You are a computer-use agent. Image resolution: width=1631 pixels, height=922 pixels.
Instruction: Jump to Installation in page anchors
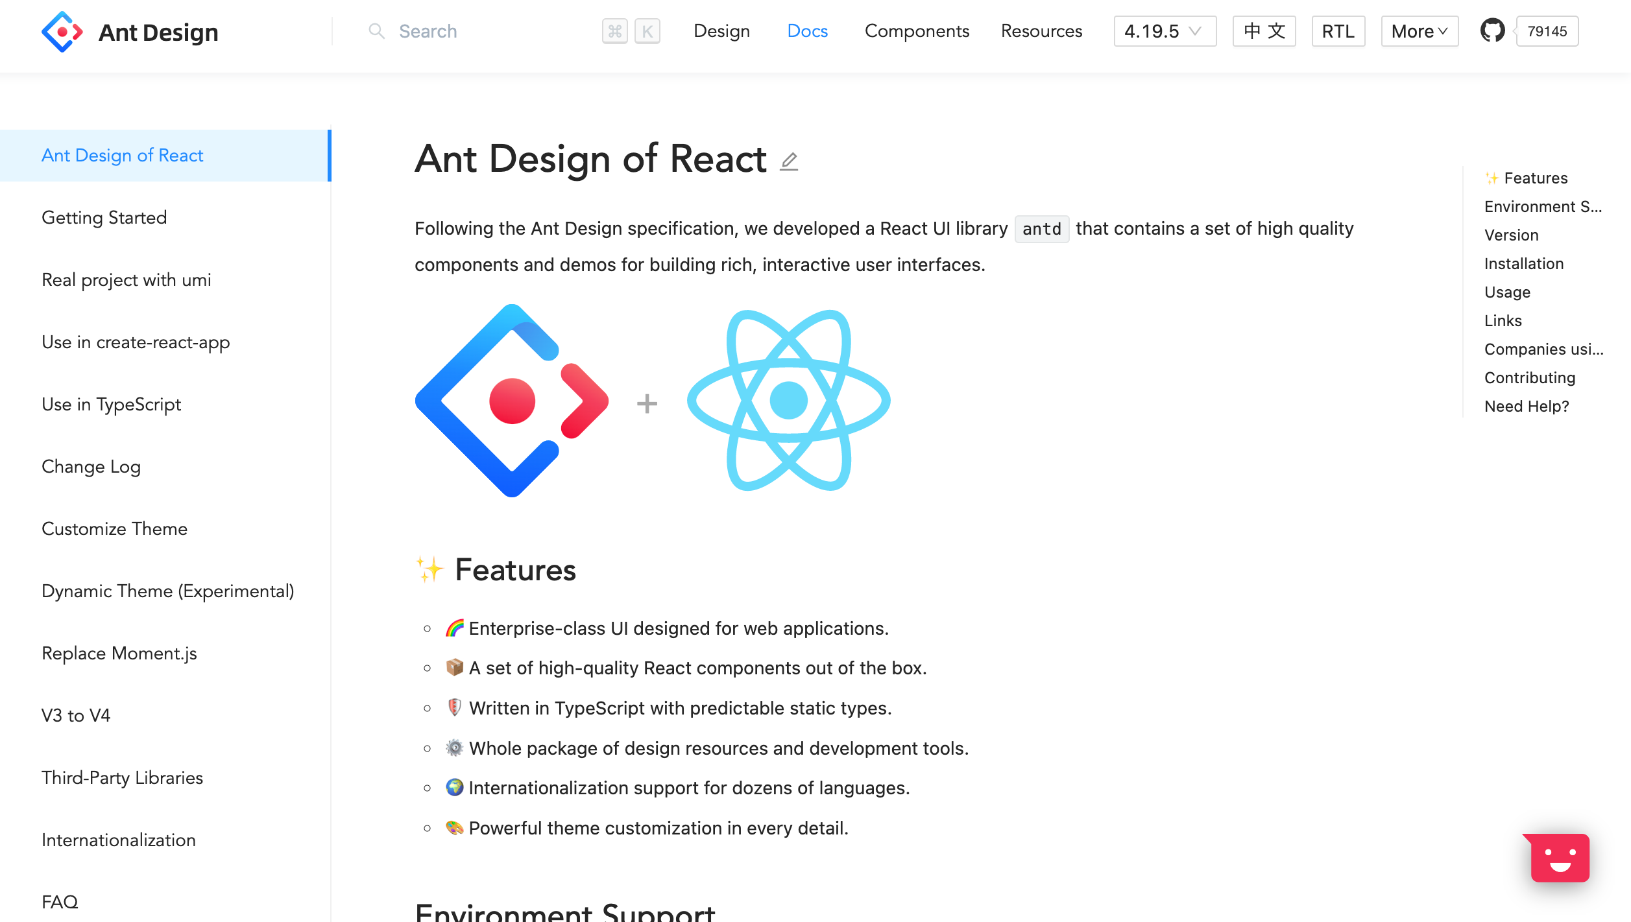1523,264
